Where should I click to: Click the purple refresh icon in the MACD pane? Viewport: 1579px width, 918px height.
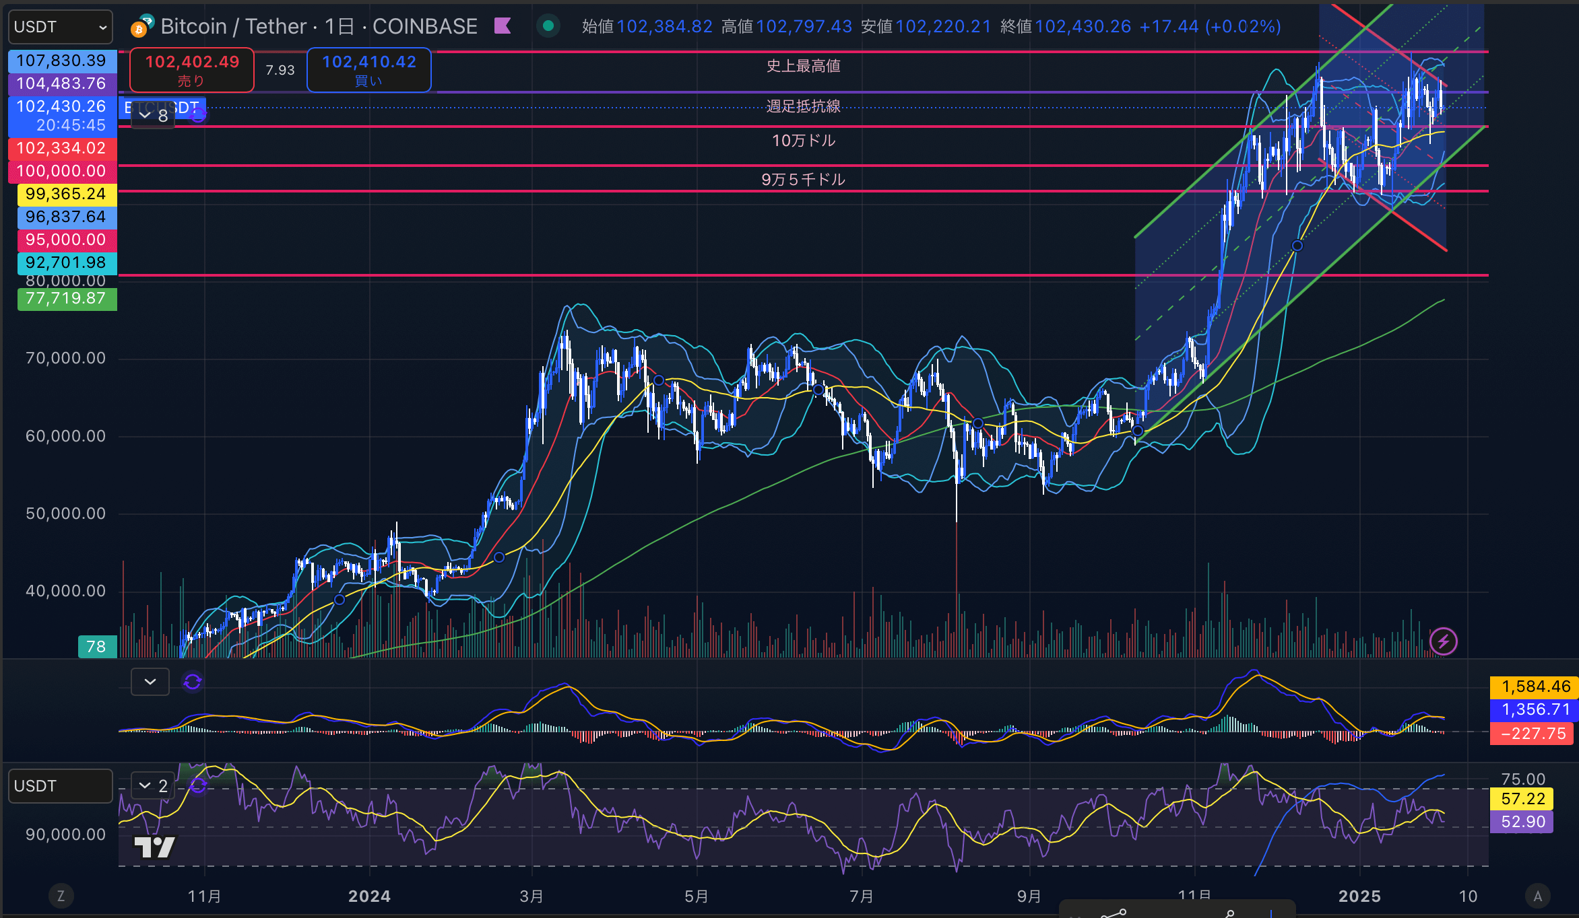pyautogui.click(x=193, y=682)
